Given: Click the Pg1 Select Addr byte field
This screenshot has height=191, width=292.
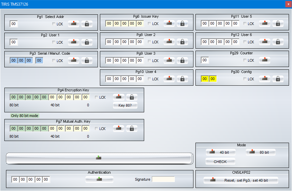Looking at the screenshot, I should pyautogui.click(x=14, y=24).
